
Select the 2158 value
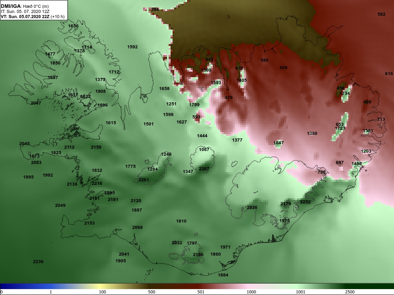pyautogui.click(x=96, y=147)
